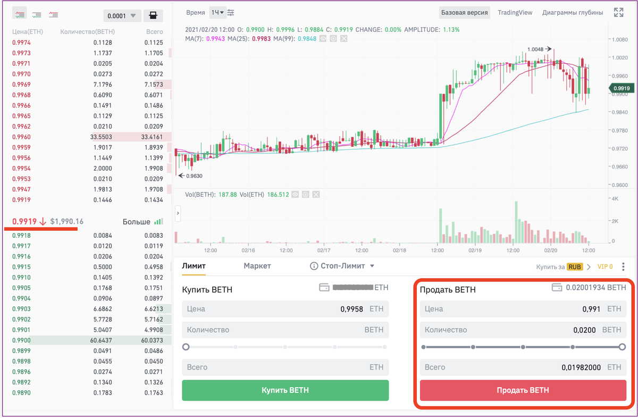
Task: Select sell order at price 0.9969
Action: click(88, 85)
